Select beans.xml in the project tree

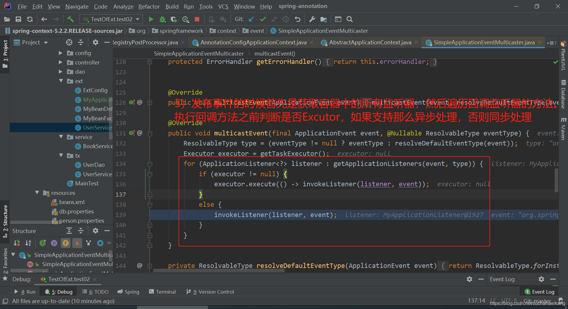(72, 202)
